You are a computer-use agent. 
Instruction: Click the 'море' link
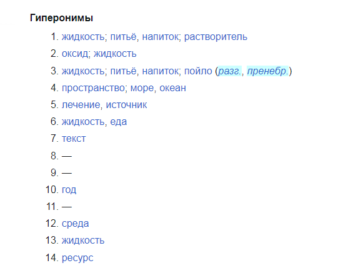(x=142, y=88)
